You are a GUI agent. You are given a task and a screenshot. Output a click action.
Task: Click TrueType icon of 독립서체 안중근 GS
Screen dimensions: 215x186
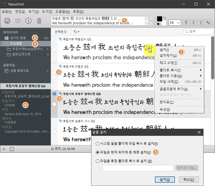tap(60, 67)
